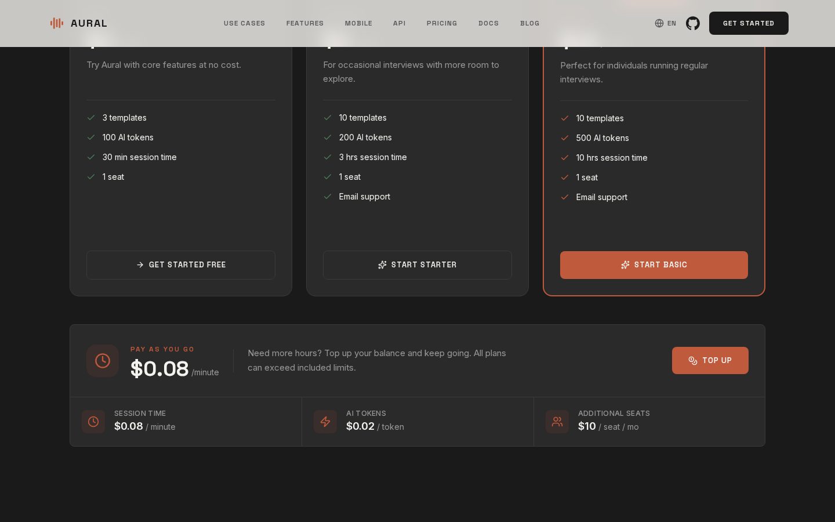Click the checkmark beside 3 hrs session time
Viewport: 835px width, 522px height.
(x=328, y=157)
